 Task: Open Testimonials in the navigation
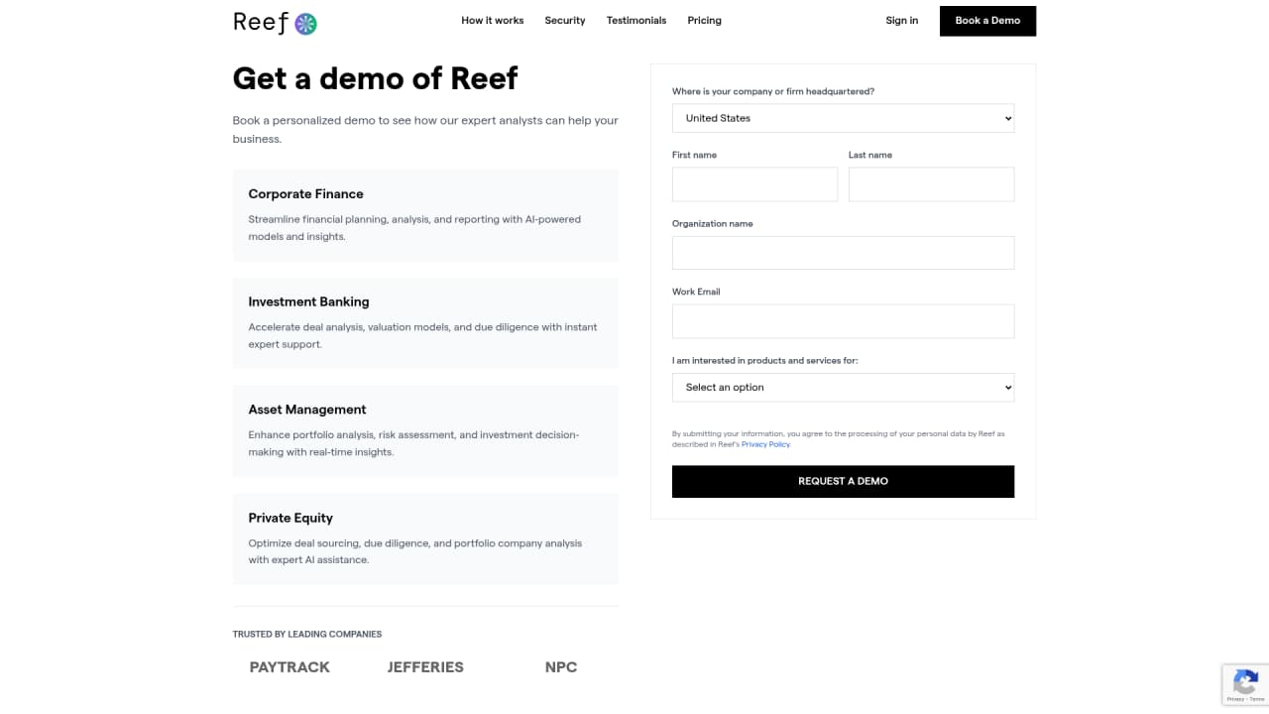[636, 21]
